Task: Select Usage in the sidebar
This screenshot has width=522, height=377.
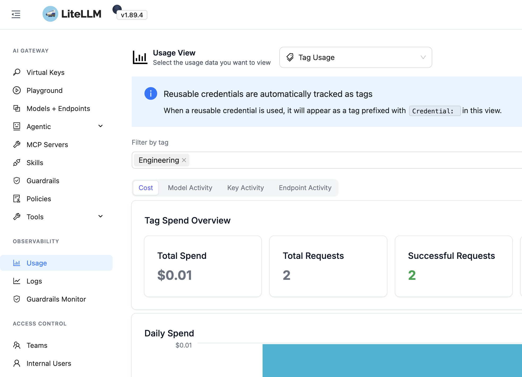Action: click(56, 263)
